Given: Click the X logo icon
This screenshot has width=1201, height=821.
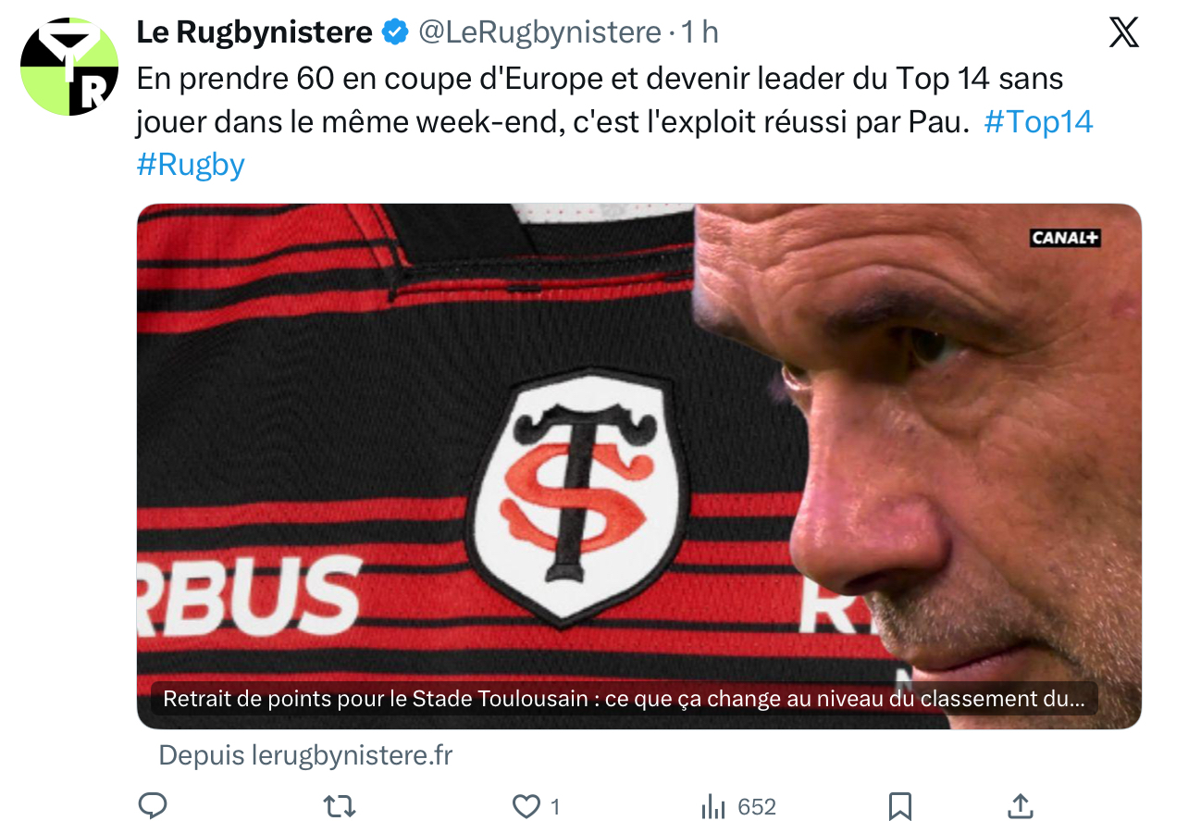Looking at the screenshot, I should tap(1123, 33).
